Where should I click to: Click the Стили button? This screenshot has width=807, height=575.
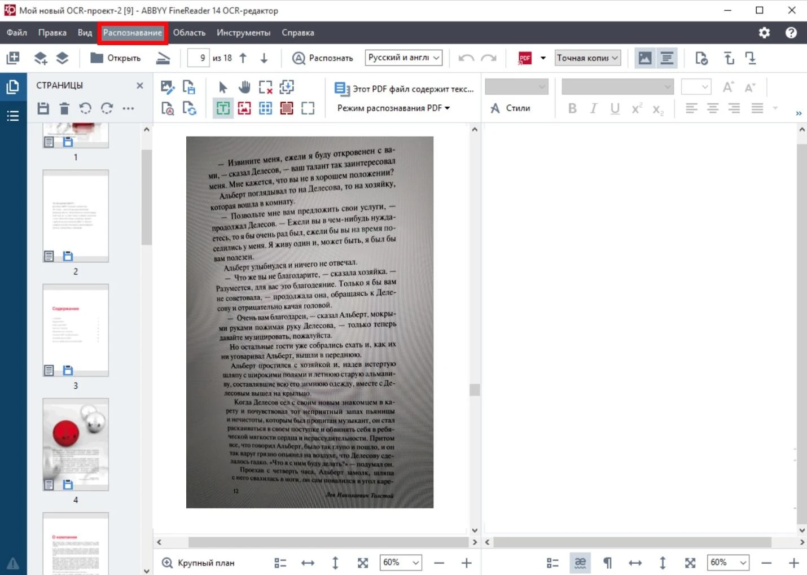click(510, 108)
